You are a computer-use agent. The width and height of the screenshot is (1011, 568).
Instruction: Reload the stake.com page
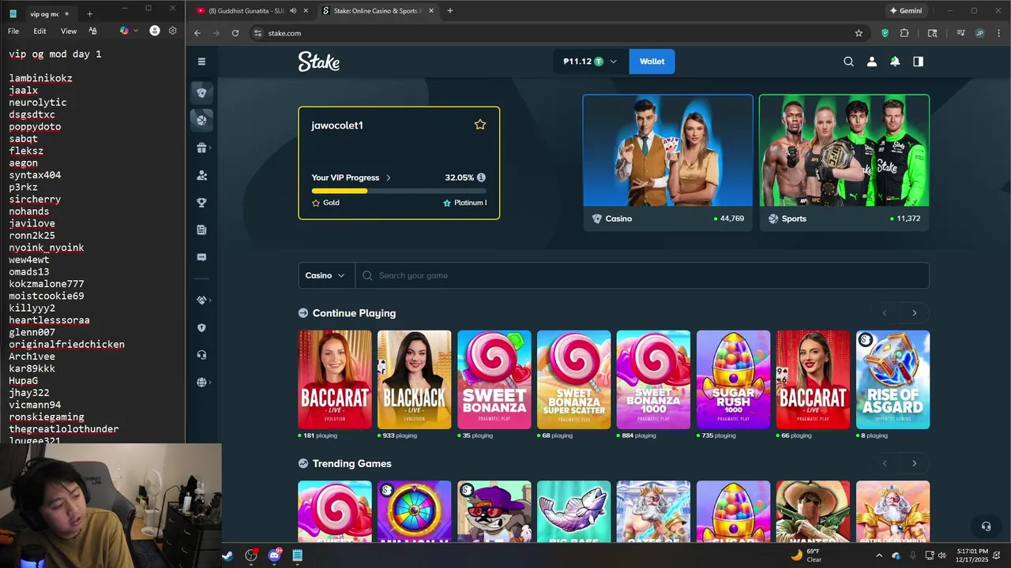pos(235,33)
